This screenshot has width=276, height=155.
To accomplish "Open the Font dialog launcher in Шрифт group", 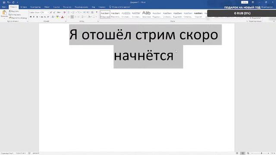I will click(x=66, y=21).
